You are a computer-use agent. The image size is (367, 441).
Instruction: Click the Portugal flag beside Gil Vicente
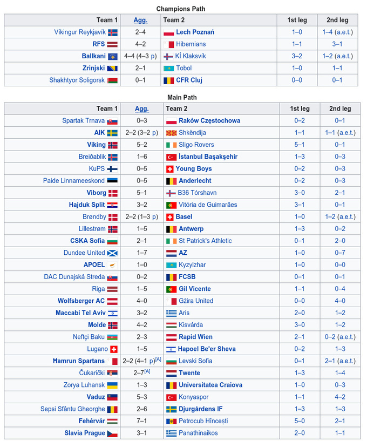click(171, 289)
